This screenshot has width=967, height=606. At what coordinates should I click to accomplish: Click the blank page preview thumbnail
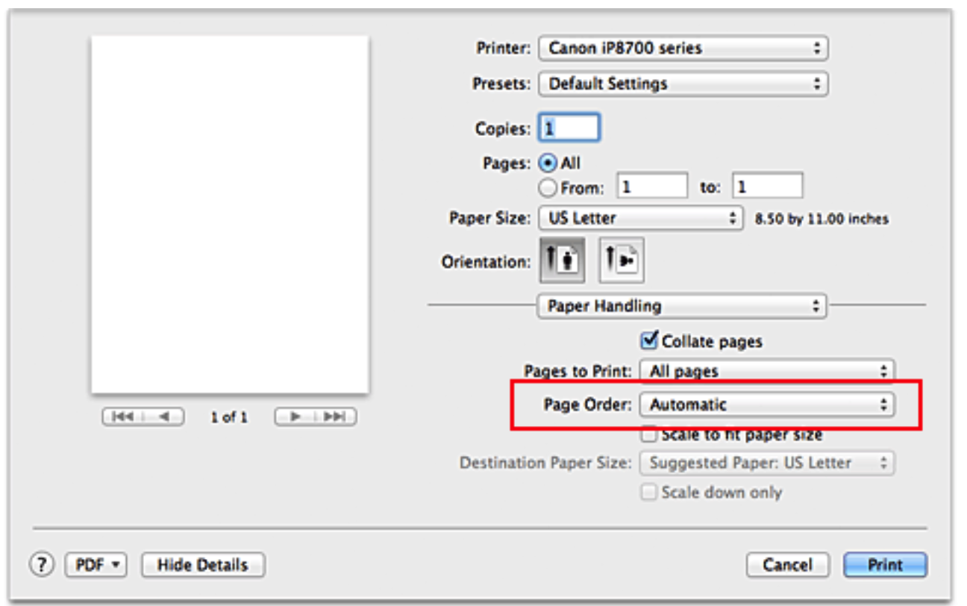[x=230, y=215]
